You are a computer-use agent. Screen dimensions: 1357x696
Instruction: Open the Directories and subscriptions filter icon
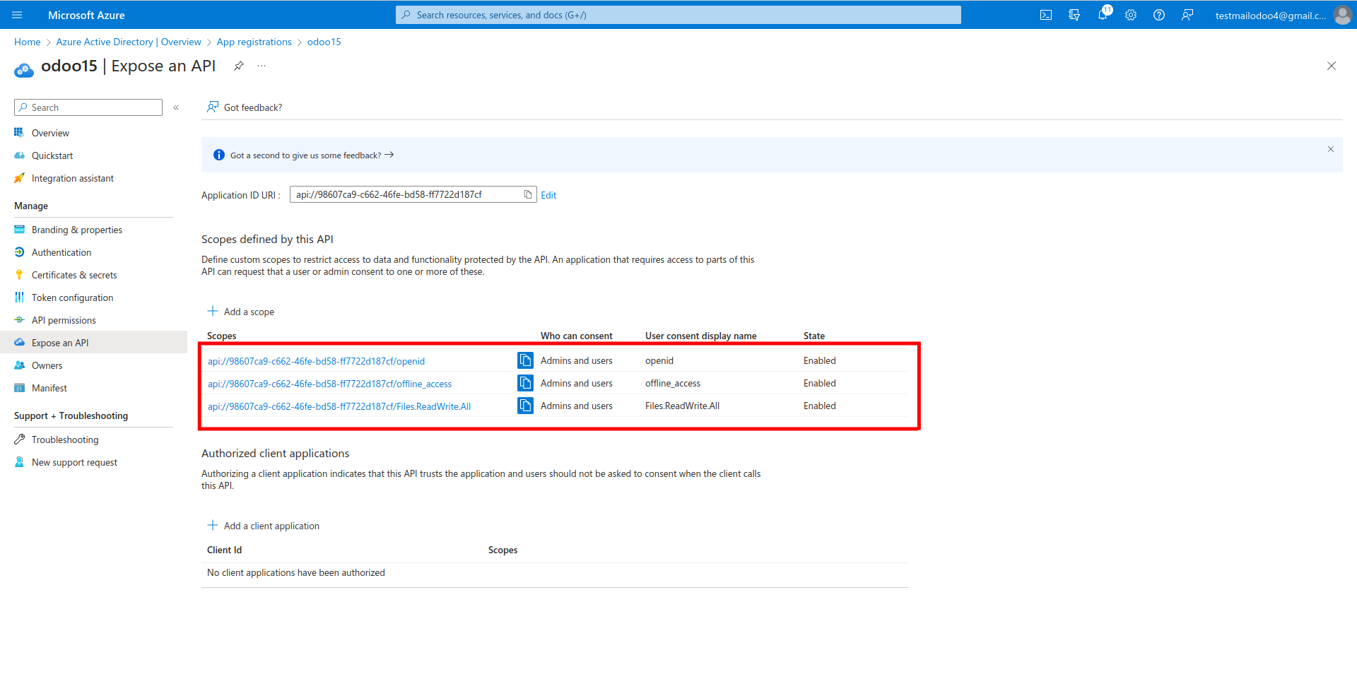coord(1074,15)
